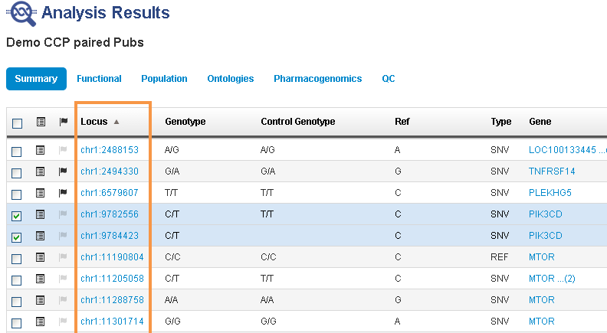The image size is (607, 333).
Task: Toggle flag for row chr1:11190804
Action: (x=64, y=258)
